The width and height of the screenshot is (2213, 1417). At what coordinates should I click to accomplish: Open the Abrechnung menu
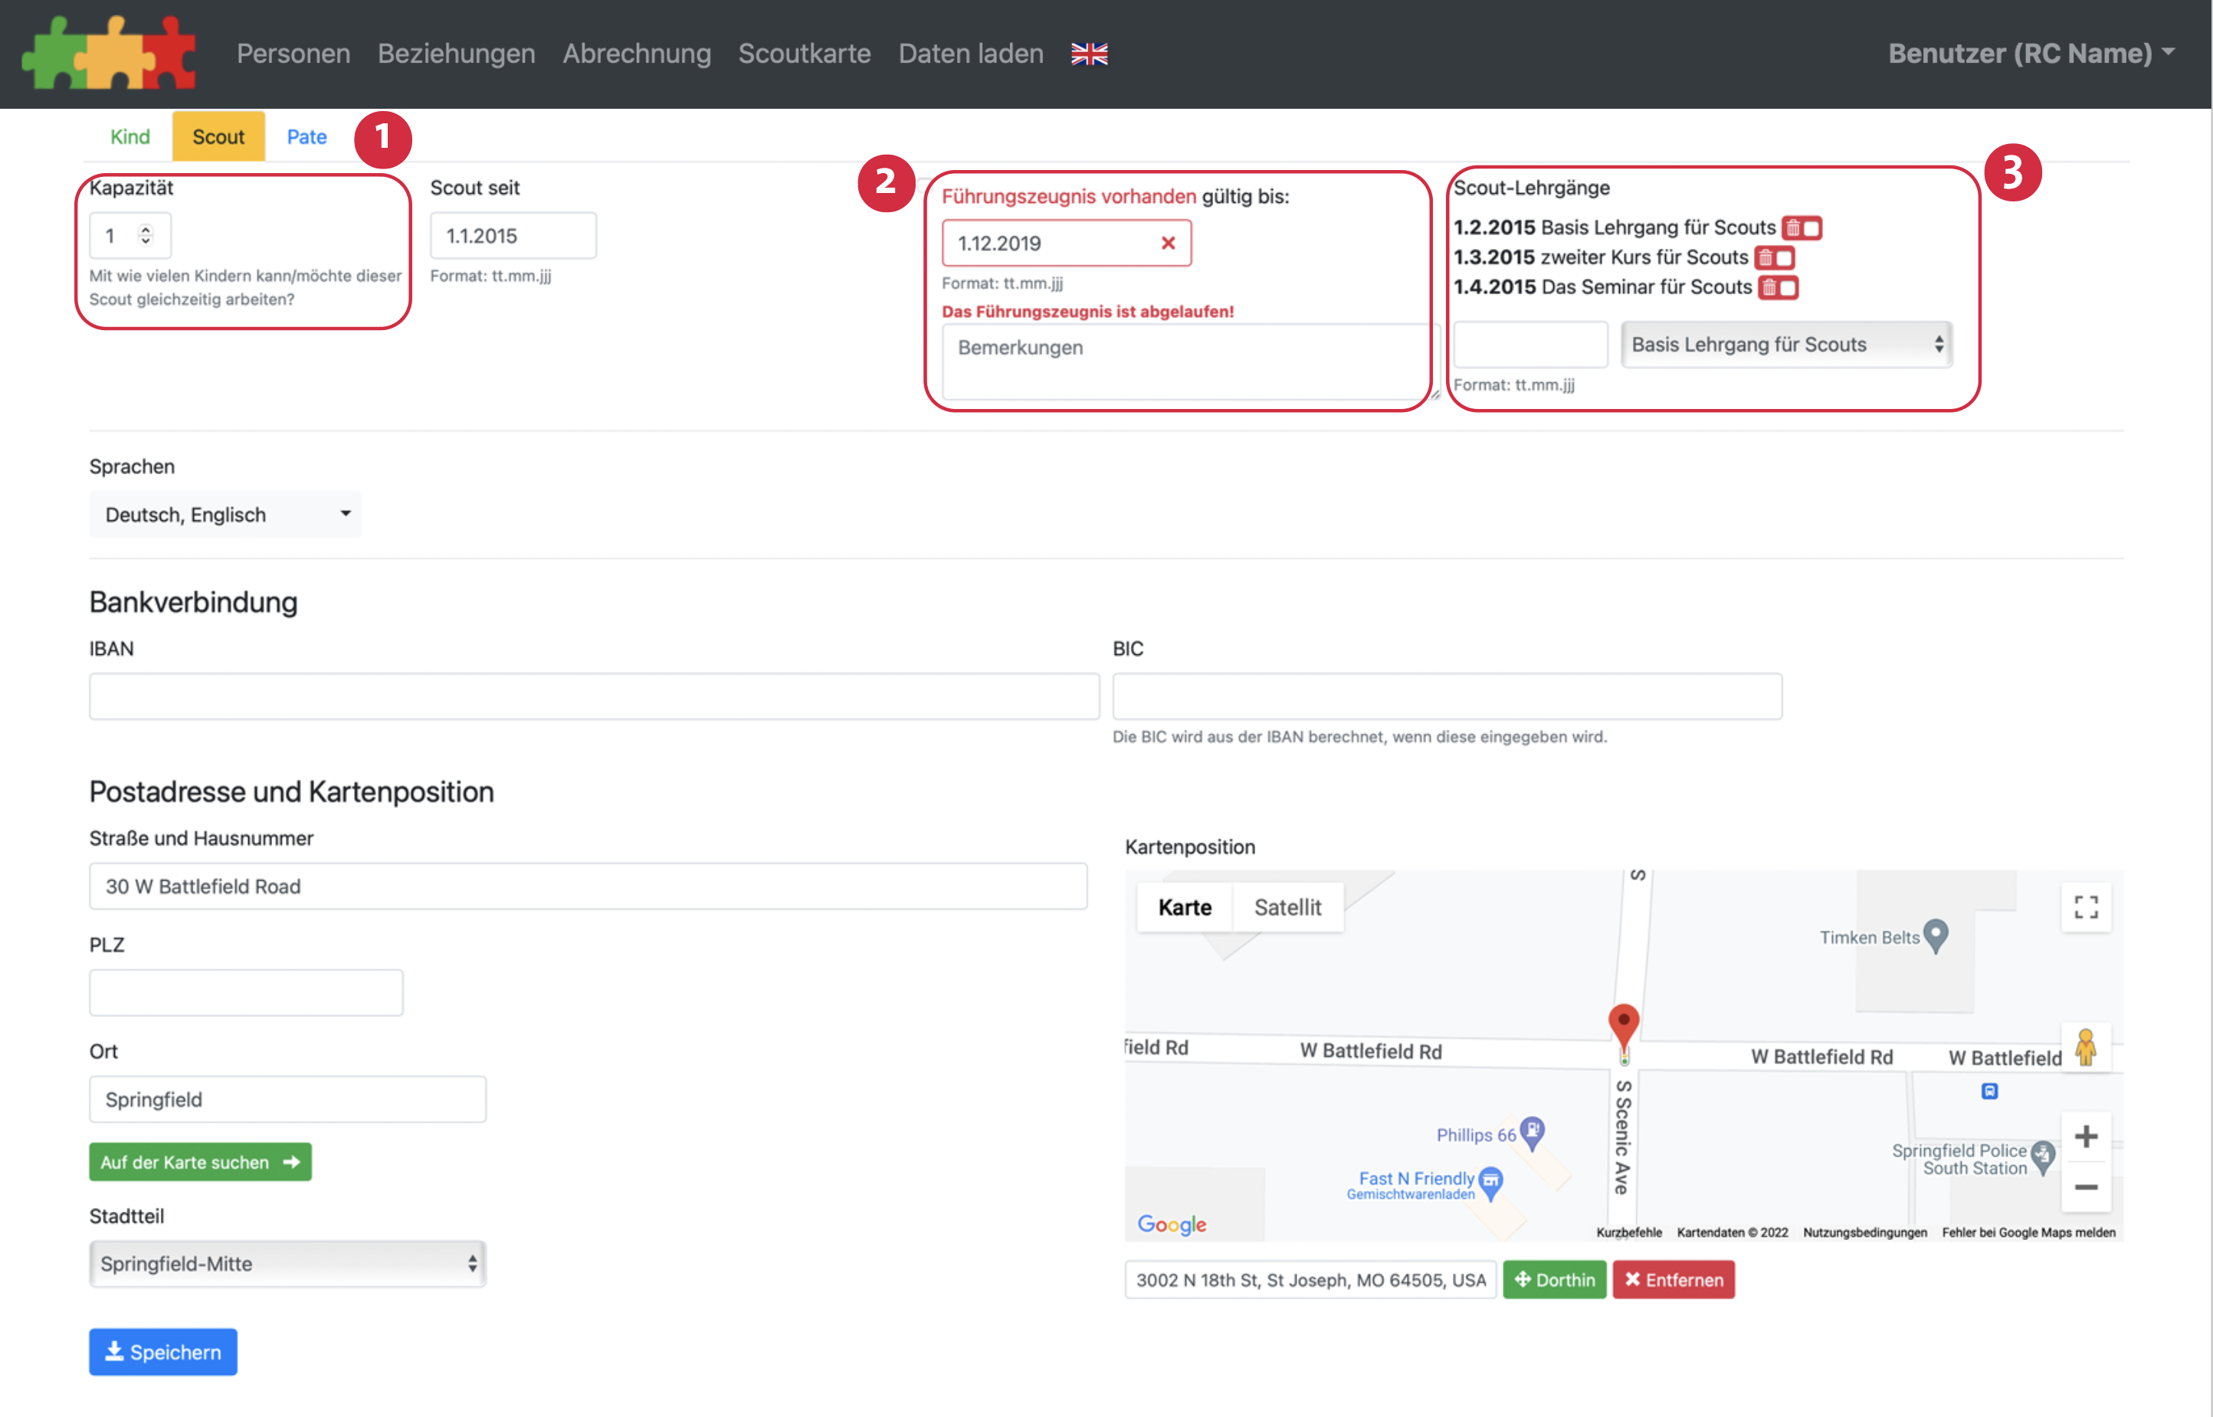[x=636, y=54]
